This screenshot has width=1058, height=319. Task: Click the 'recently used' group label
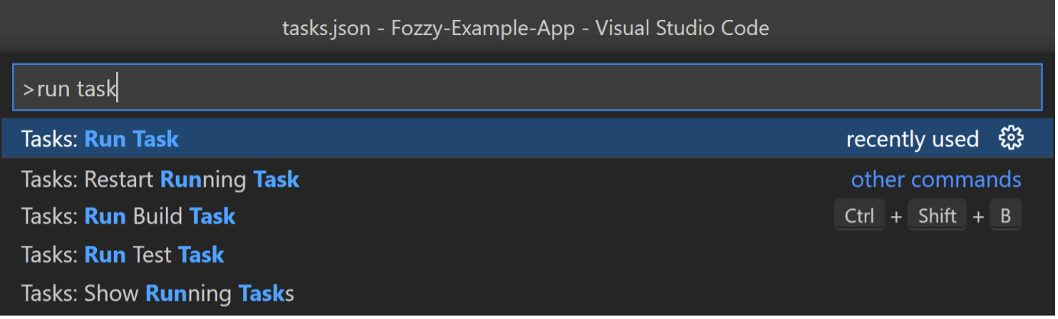(x=912, y=139)
